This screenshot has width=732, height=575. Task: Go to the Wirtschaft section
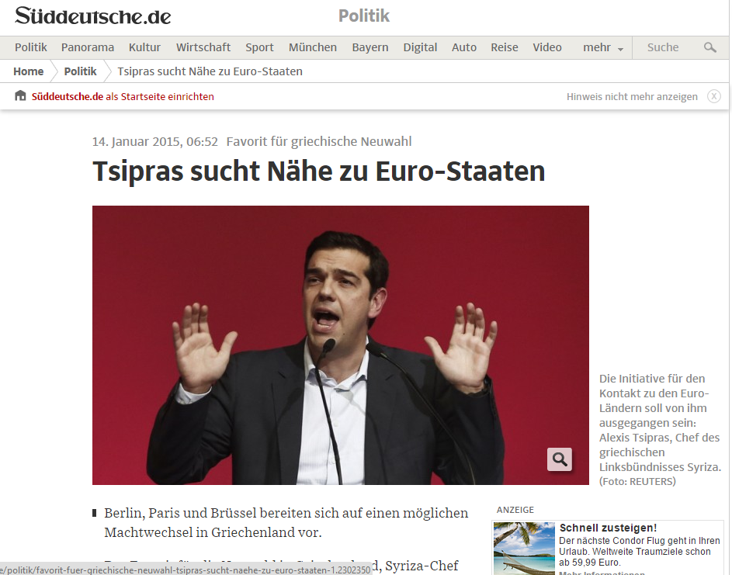pyautogui.click(x=203, y=47)
